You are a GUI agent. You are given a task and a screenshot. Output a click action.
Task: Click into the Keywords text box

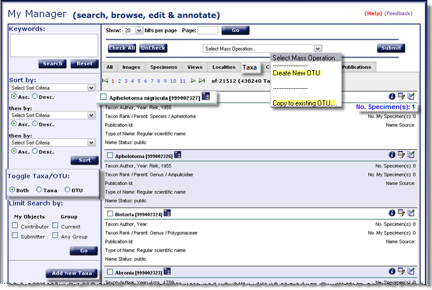click(54, 45)
